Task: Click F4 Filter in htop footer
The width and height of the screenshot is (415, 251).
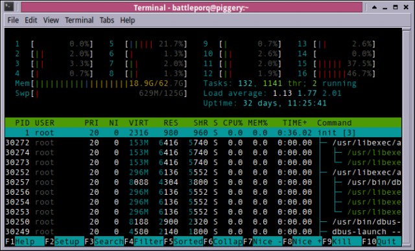Action: 144,241
